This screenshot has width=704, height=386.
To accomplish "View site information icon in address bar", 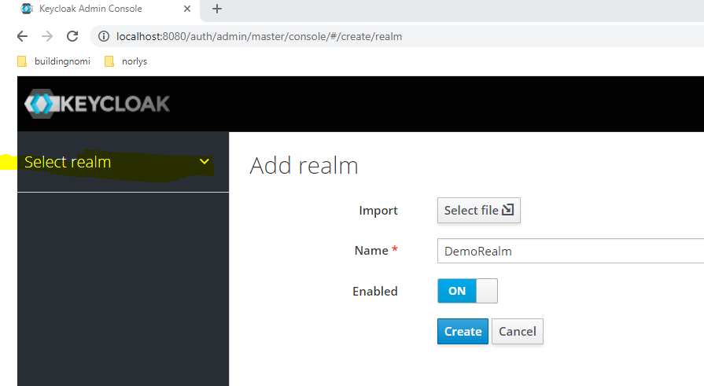I will tap(104, 36).
